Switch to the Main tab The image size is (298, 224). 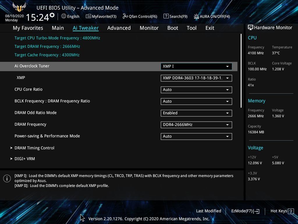click(x=58, y=28)
